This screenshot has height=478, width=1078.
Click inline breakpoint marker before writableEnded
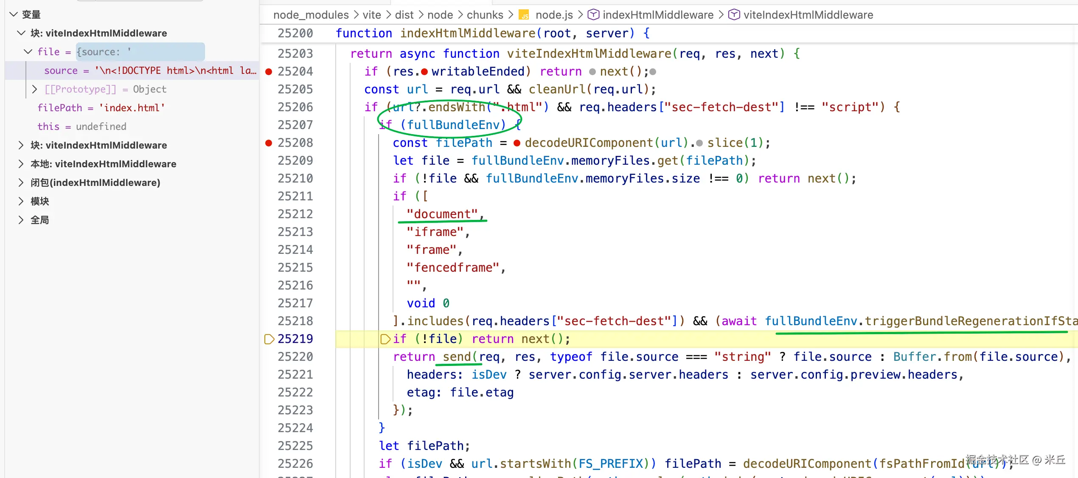[424, 72]
